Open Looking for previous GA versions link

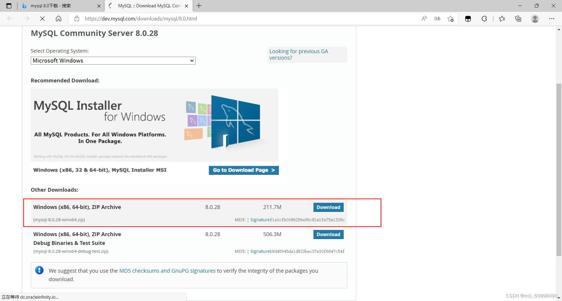tap(299, 54)
